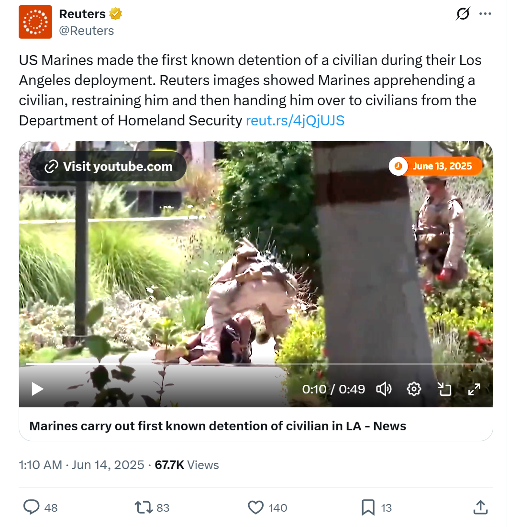Screen dimensions: 509x527
Task: Click Visit youtube.com button
Action: click(x=108, y=167)
